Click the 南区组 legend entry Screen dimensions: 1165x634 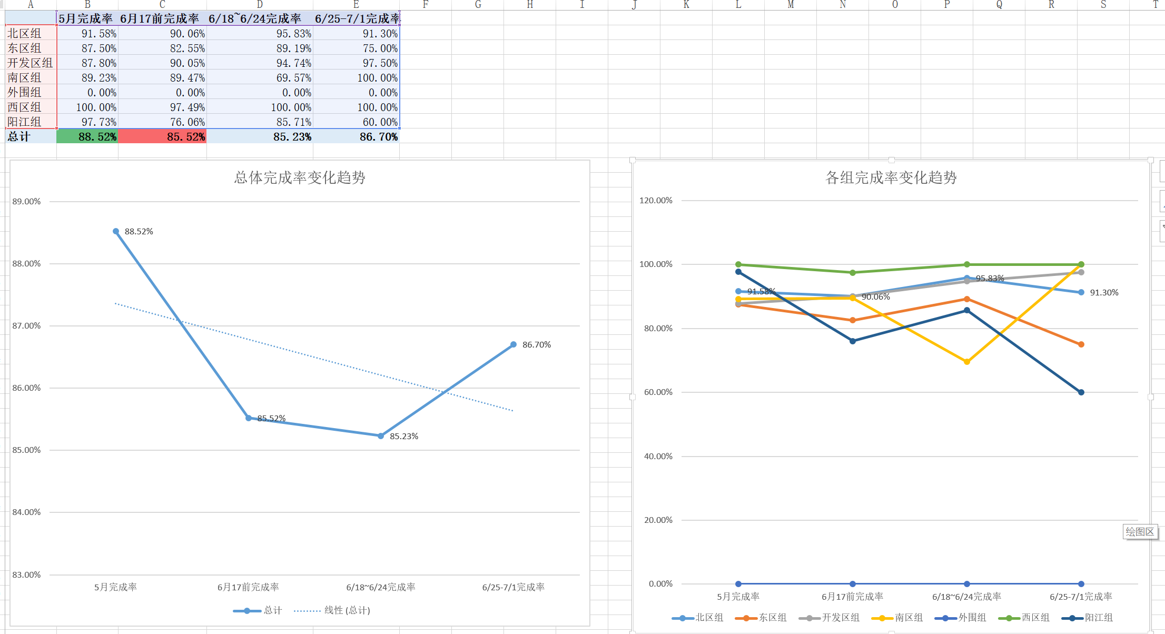(909, 617)
